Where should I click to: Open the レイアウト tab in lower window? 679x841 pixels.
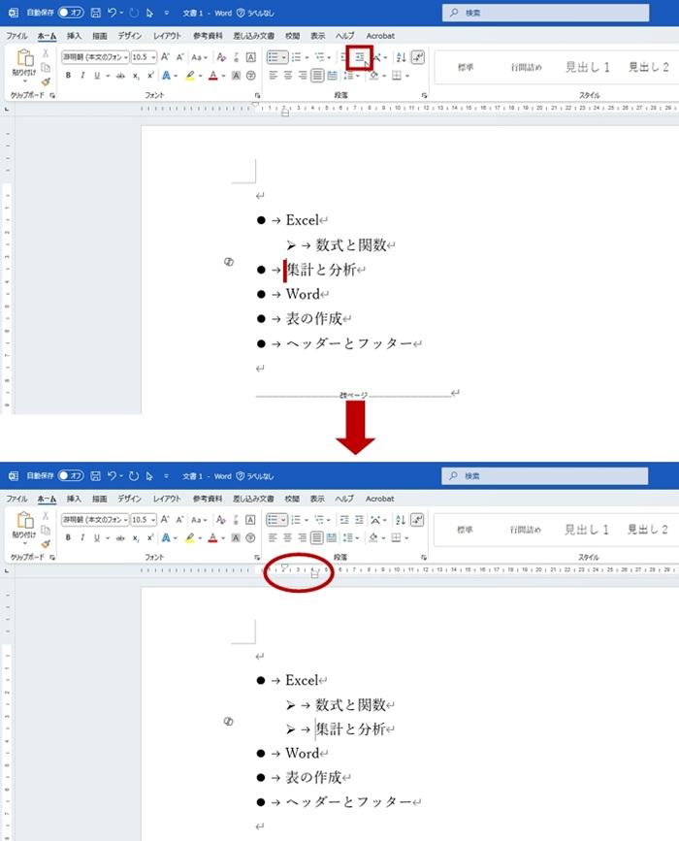[167, 499]
